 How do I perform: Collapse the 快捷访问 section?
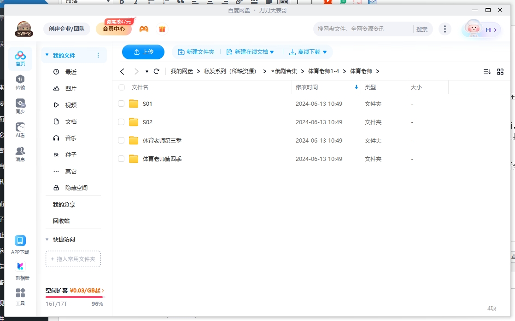(x=47, y=239)
